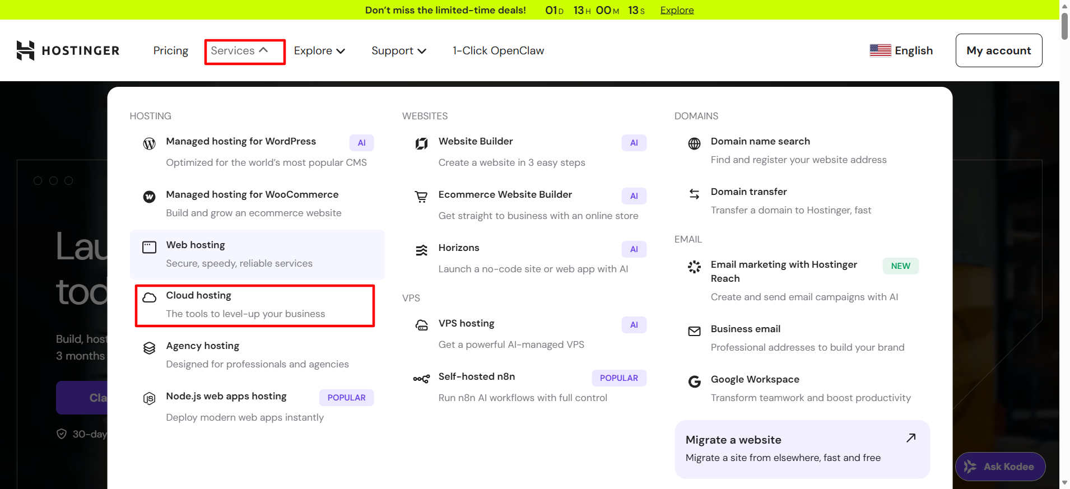Click the AI badge next to Horizons
1070x489 pixels.
634,249
